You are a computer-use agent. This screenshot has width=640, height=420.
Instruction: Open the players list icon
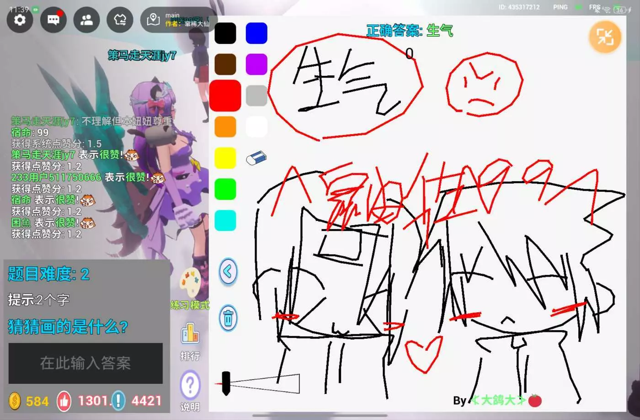[87, 20]
